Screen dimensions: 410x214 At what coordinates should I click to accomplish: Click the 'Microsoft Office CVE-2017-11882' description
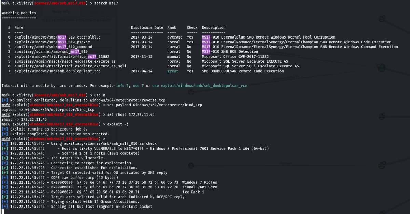(x=235, y=57)
